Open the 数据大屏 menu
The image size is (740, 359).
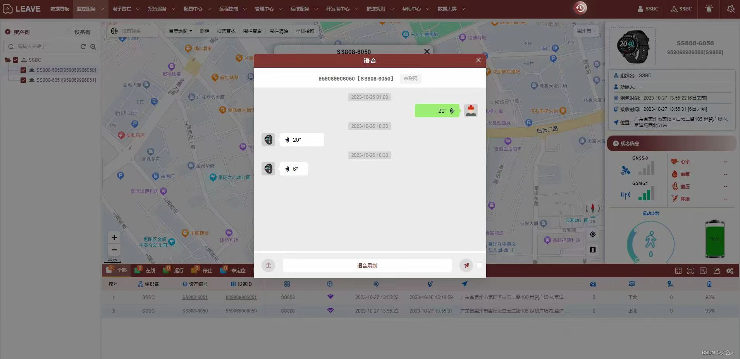(x=451, y=9)
